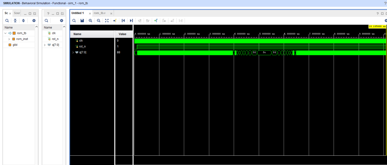Screen dimensions: 387x165
Task: Open search in Scope panel
Action: (7, 21)
